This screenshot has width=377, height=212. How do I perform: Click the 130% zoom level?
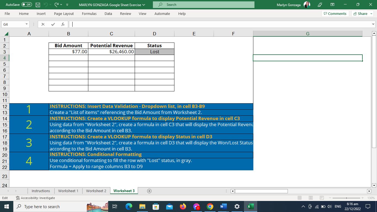pyautogui.click(x=370, y=198)
